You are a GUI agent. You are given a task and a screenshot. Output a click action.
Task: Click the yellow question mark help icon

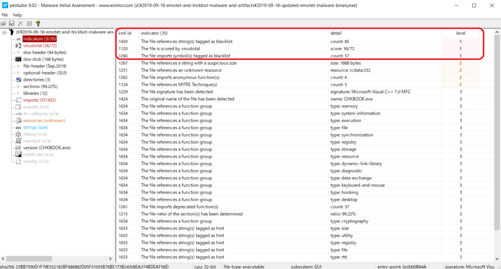coord(38,24)
